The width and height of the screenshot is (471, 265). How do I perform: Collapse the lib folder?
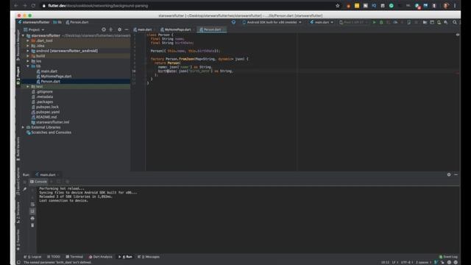[28, 66]
